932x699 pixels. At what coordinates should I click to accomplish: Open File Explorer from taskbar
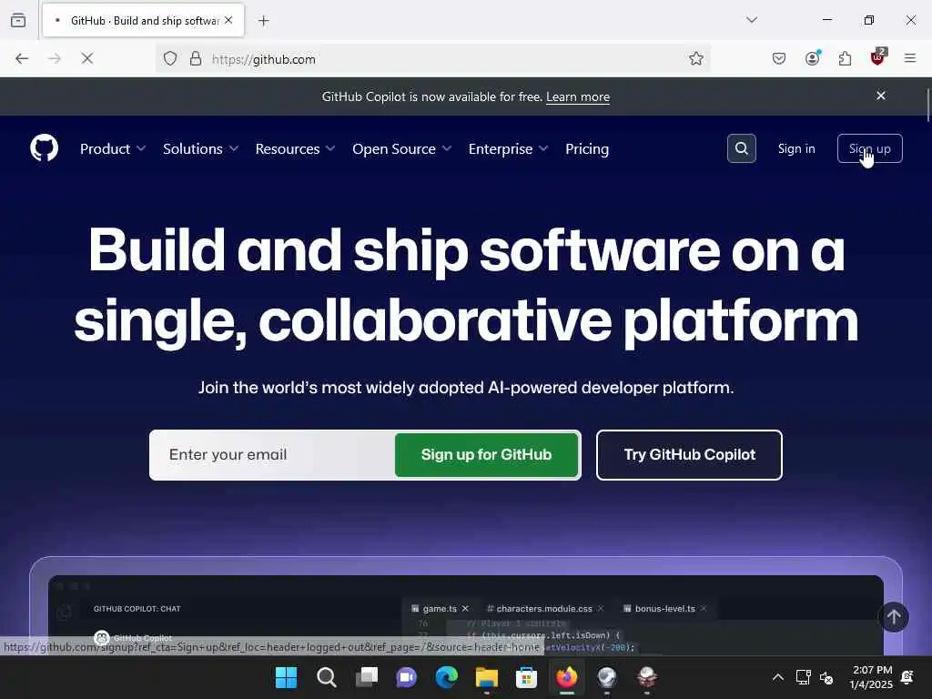[x=487, y=677]
